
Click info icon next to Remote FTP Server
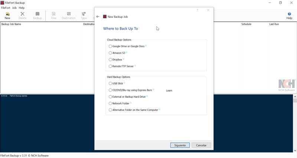click(x=135, y=66)
